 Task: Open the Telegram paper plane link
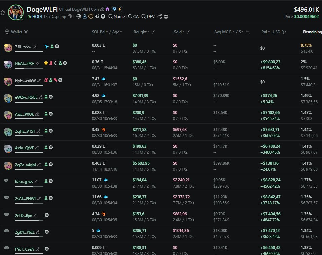(x=97, y=16)
